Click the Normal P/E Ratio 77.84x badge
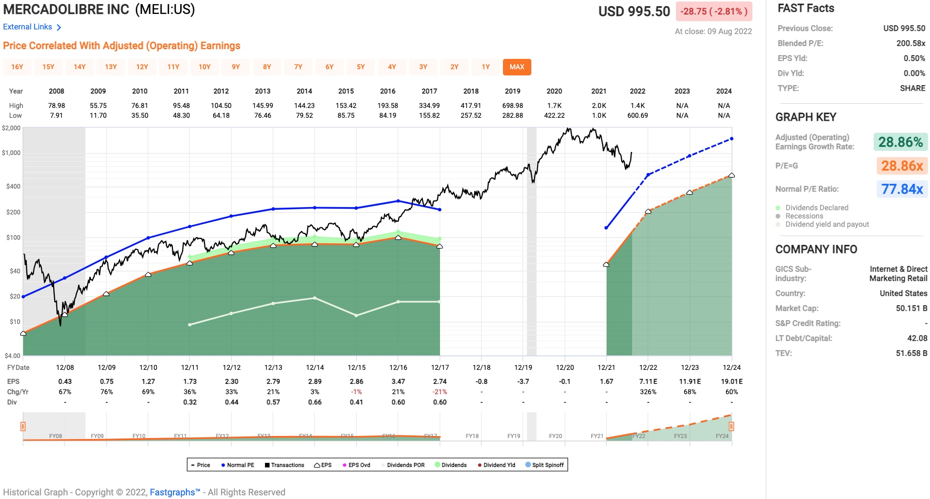 point(902,189)
